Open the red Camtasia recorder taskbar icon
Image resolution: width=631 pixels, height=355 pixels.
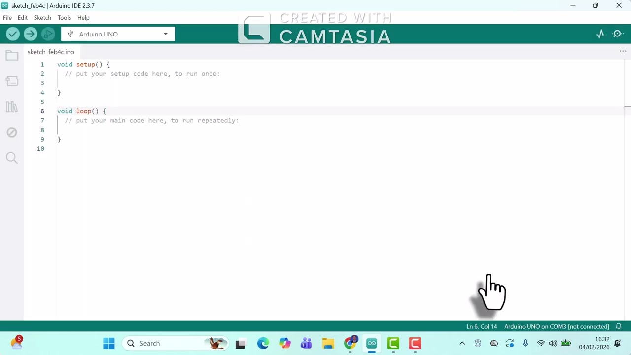(415, 343)
